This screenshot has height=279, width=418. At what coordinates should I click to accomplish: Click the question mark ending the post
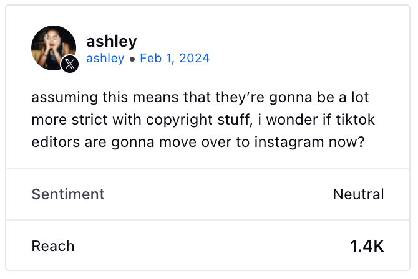pyautogui.click(x=361, y=142)
